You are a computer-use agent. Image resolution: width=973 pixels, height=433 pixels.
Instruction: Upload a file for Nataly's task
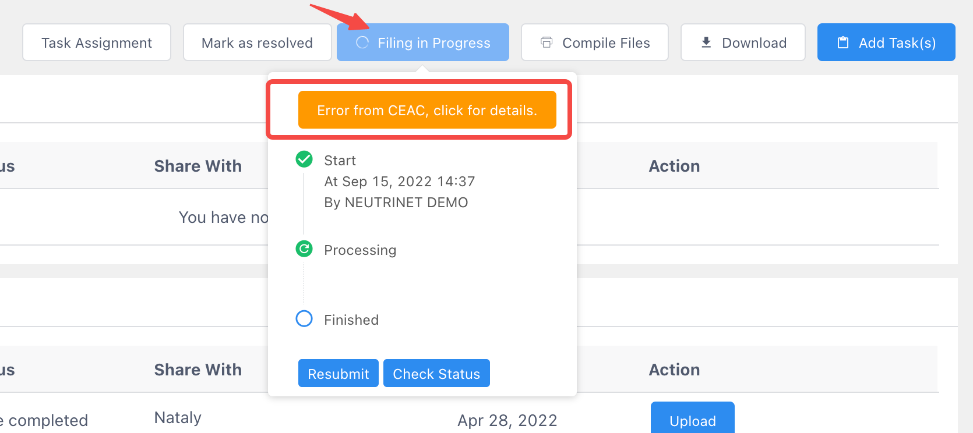[692, 418]
